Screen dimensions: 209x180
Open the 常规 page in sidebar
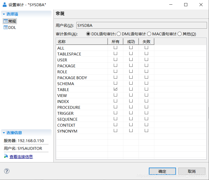[10, 21]
